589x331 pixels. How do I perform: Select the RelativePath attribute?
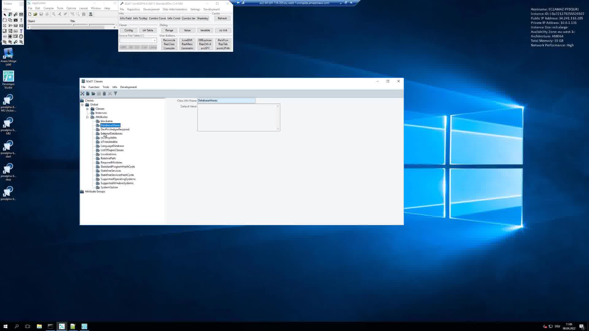[x=108, y=158]
